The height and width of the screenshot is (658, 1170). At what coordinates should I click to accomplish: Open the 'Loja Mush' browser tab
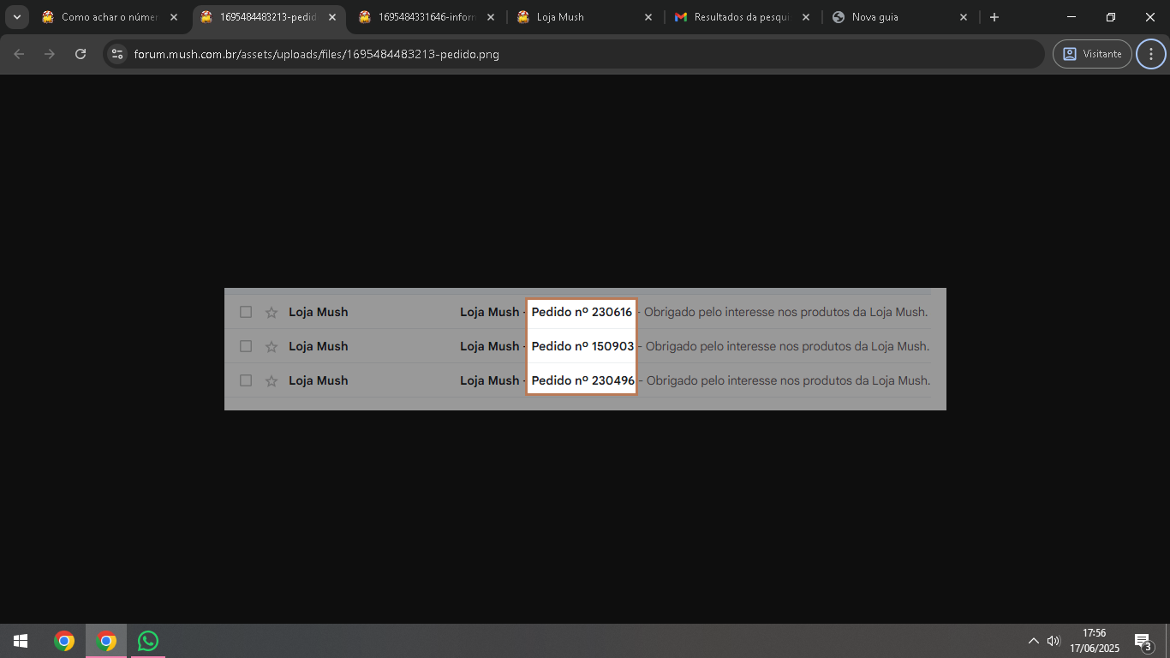click(x=585, y=17)
